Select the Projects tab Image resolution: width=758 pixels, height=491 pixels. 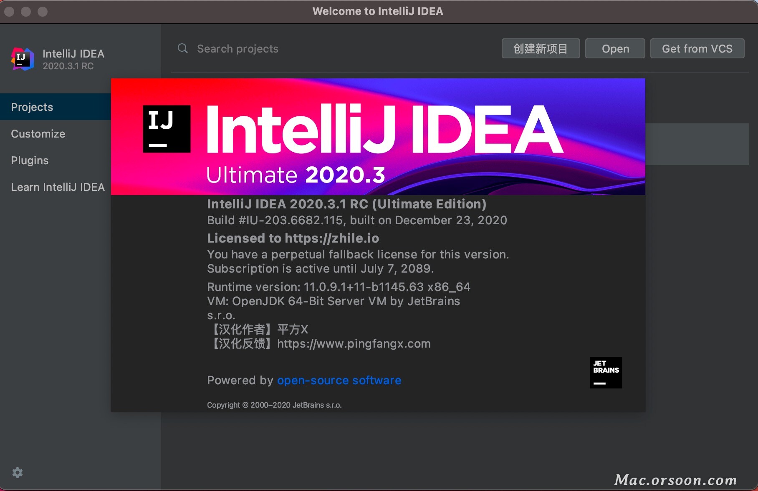(56, 107)
